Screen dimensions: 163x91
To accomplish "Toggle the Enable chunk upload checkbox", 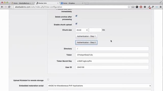I will [76, 24].
